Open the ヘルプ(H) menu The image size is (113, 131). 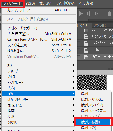point(86,4)
